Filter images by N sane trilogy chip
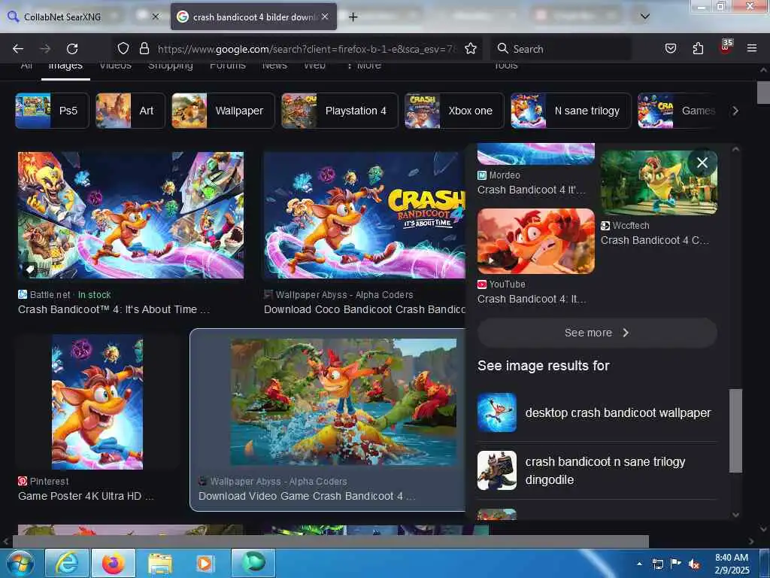This screenshot has height=578, width=770. click(x=571, y=111)
